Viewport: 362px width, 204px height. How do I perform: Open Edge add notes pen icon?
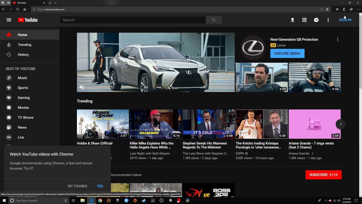[x=344, y=9]
